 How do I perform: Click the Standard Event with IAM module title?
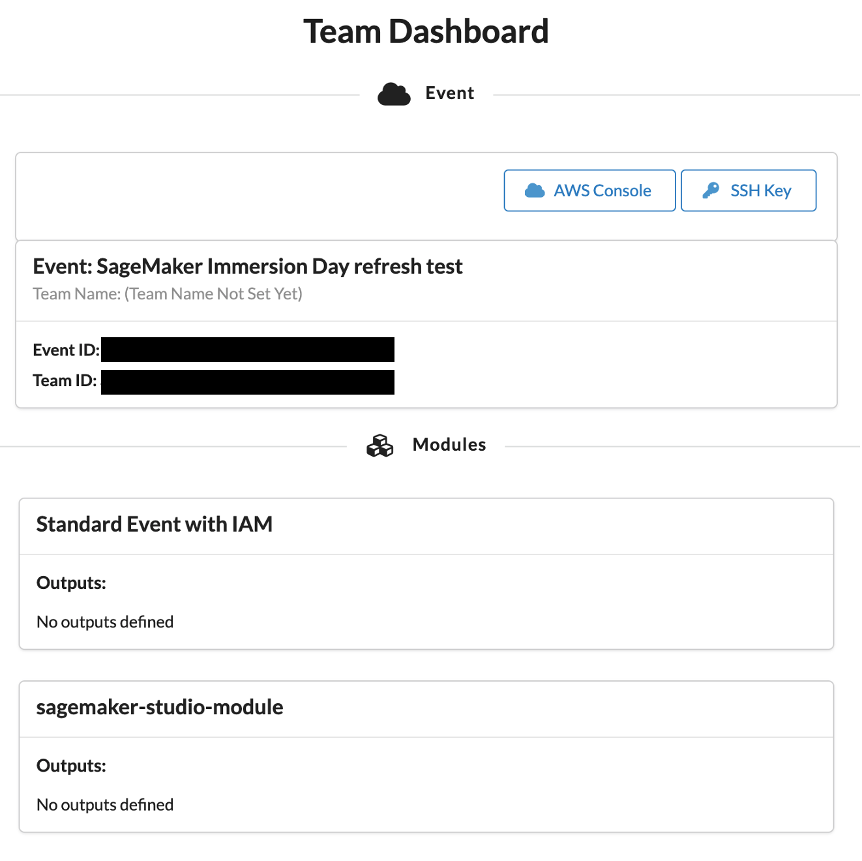click(x=155, y=524)
